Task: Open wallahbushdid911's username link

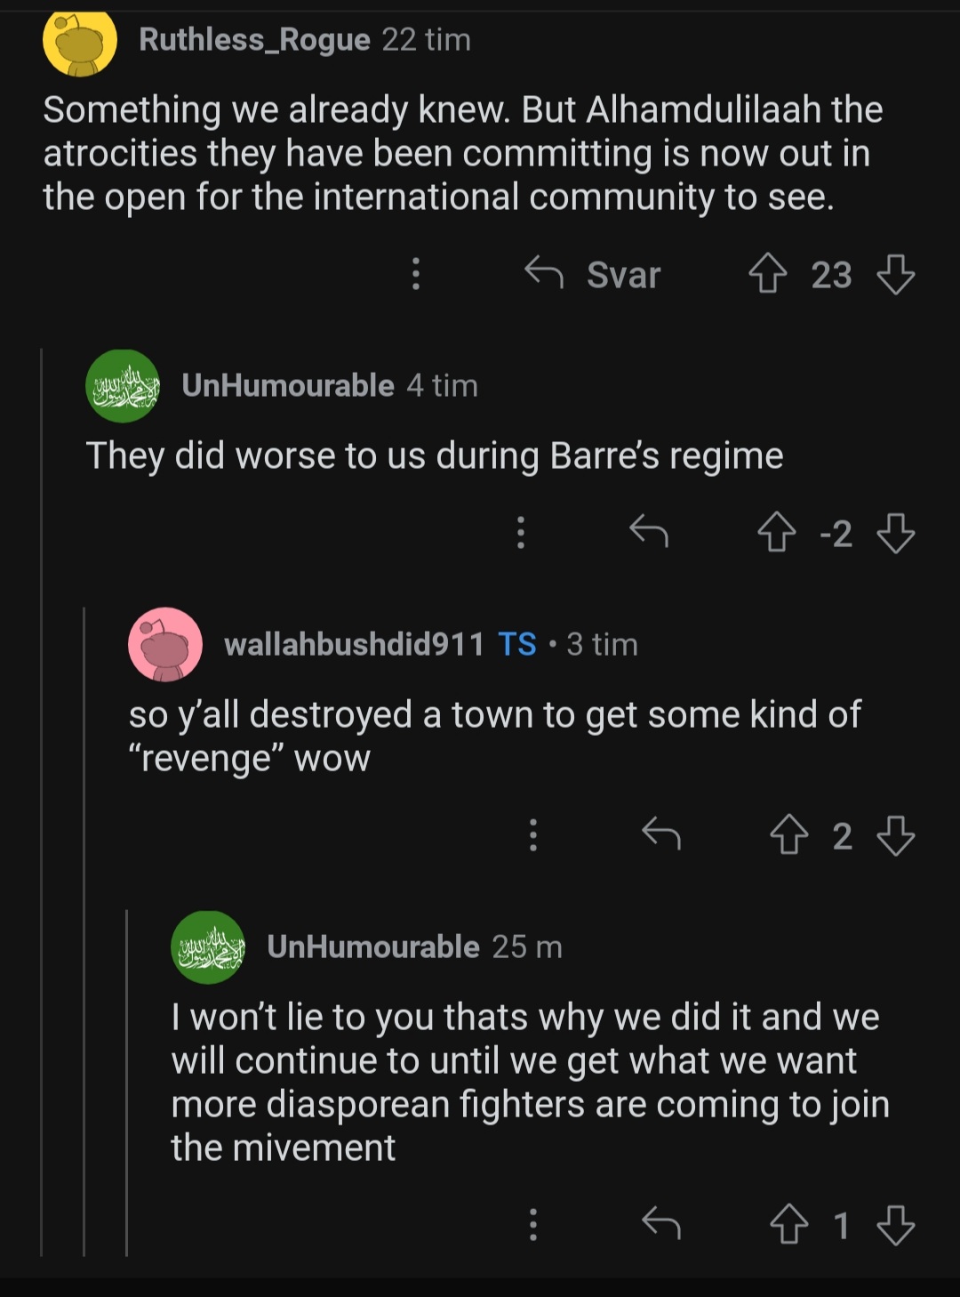Action: pos(354,644)
